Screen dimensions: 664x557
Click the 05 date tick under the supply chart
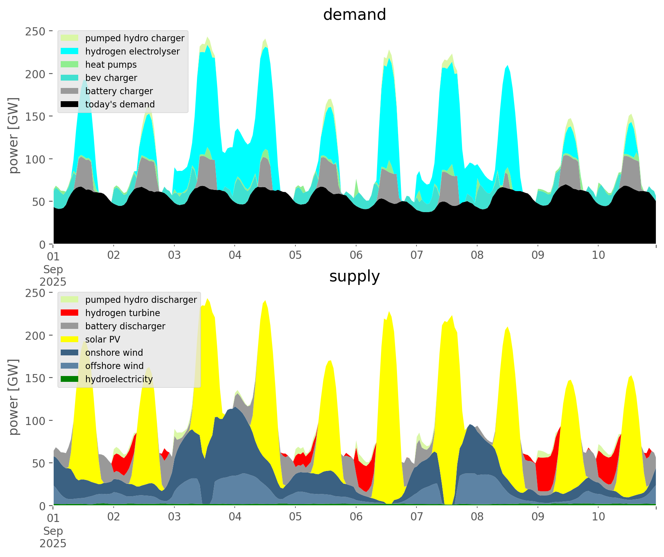pyautogui.click(x=295, y=517)
